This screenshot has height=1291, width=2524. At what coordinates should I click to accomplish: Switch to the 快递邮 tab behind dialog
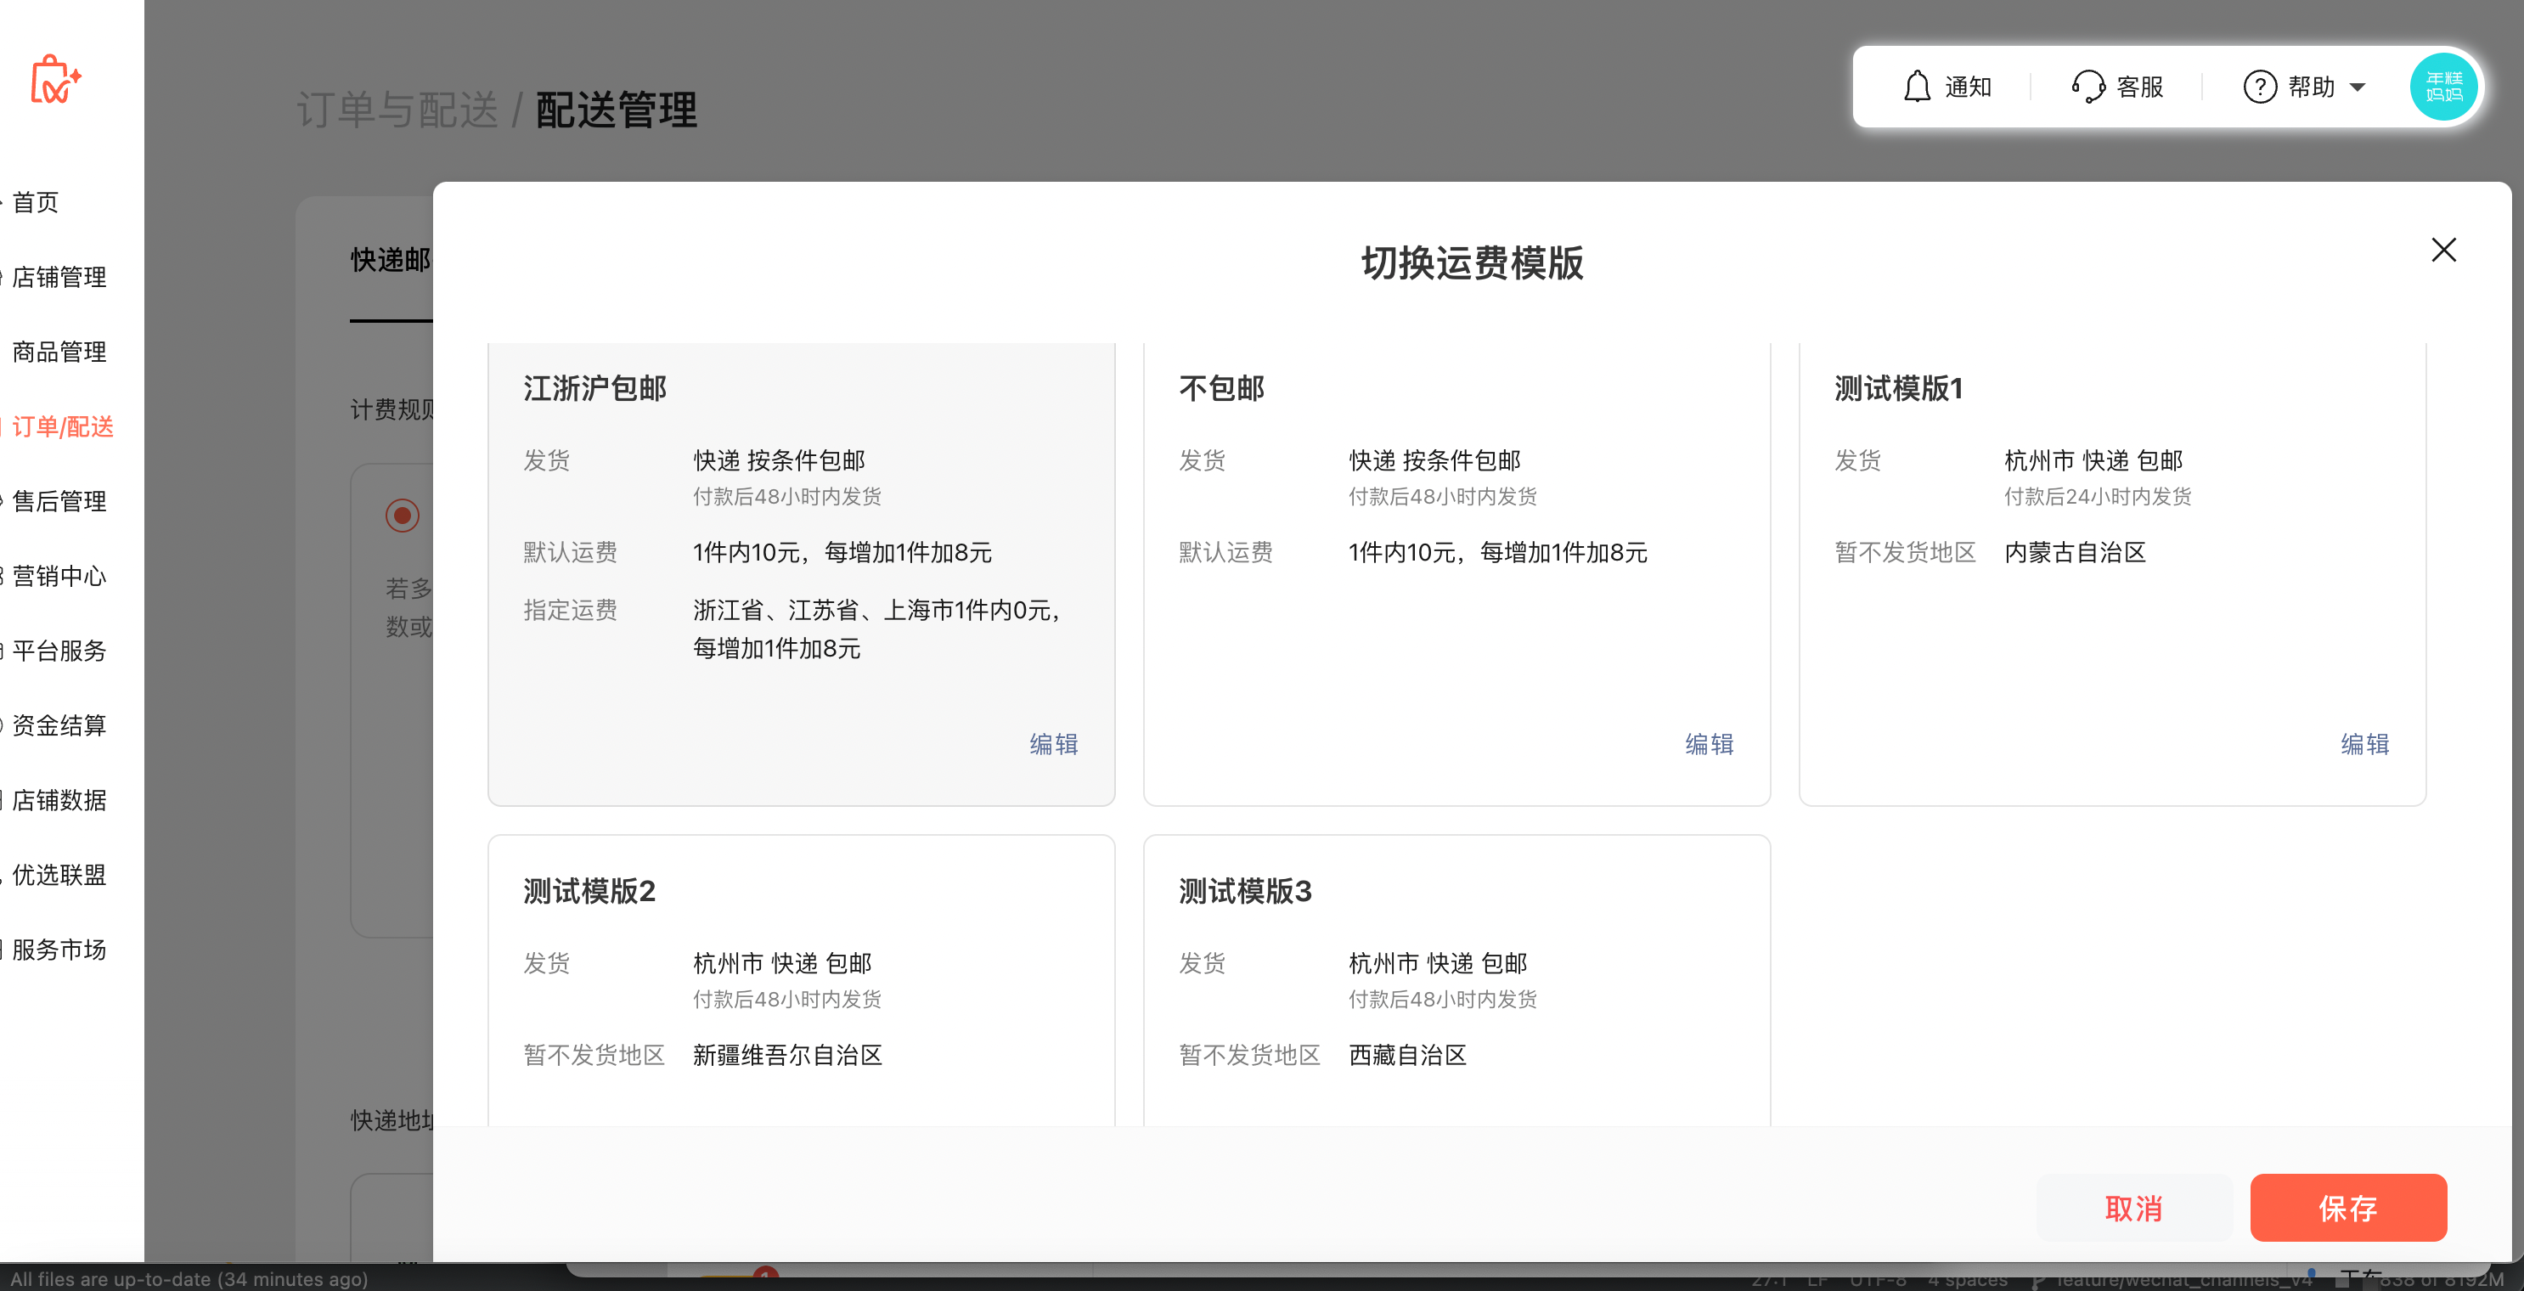click(391, 260)
